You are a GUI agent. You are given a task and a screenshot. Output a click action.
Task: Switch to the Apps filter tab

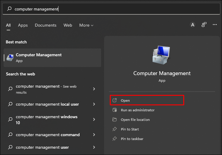[x=23, y=25]
